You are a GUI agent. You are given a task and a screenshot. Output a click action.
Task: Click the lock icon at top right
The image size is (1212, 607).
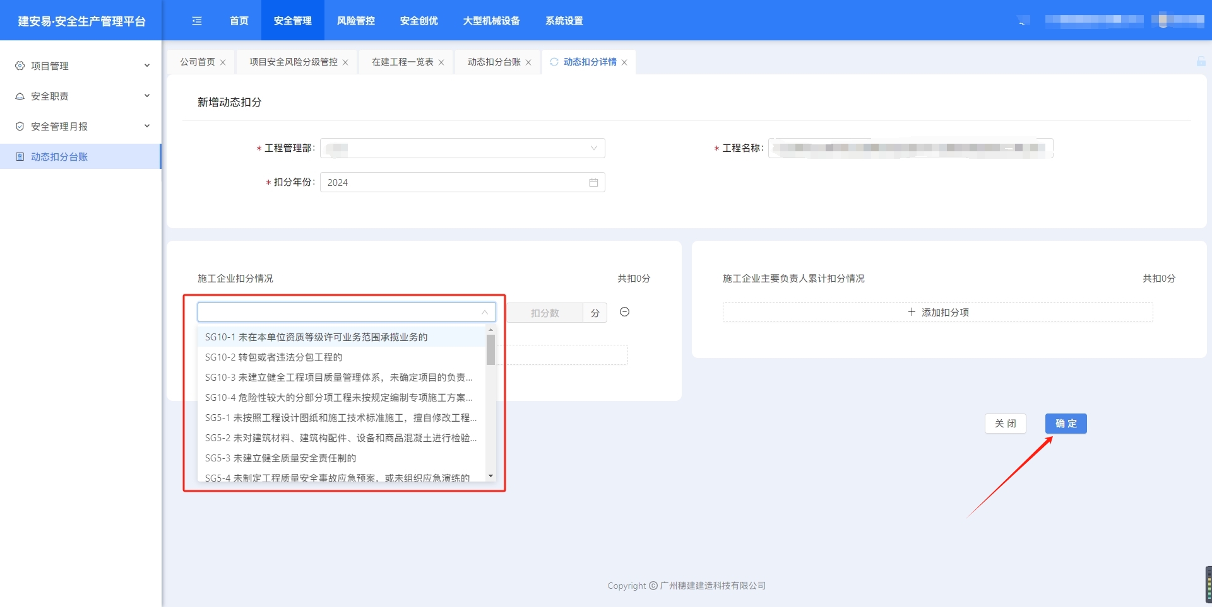click(x=1201, y=61)
